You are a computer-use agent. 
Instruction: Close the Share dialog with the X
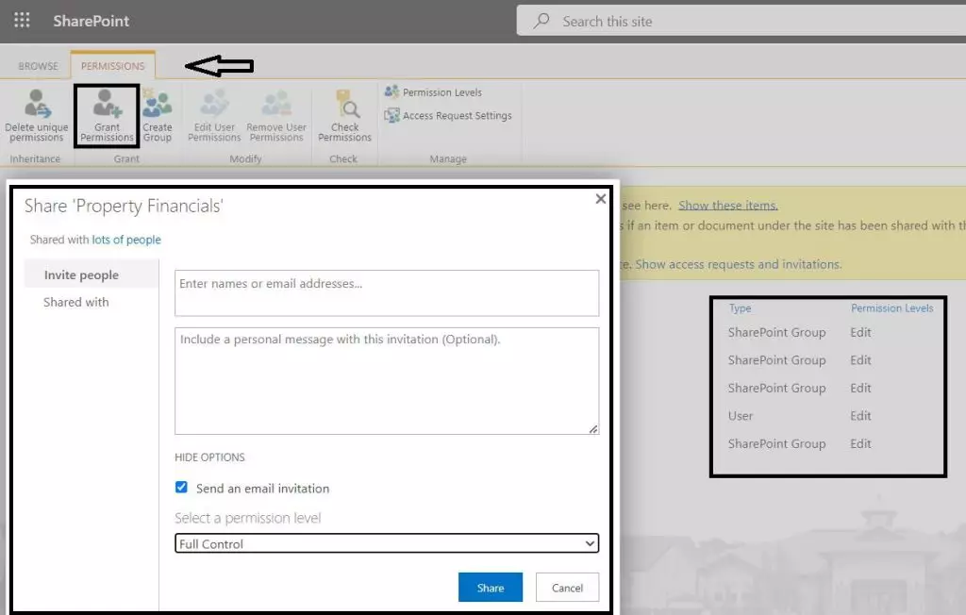coord(601,199)
